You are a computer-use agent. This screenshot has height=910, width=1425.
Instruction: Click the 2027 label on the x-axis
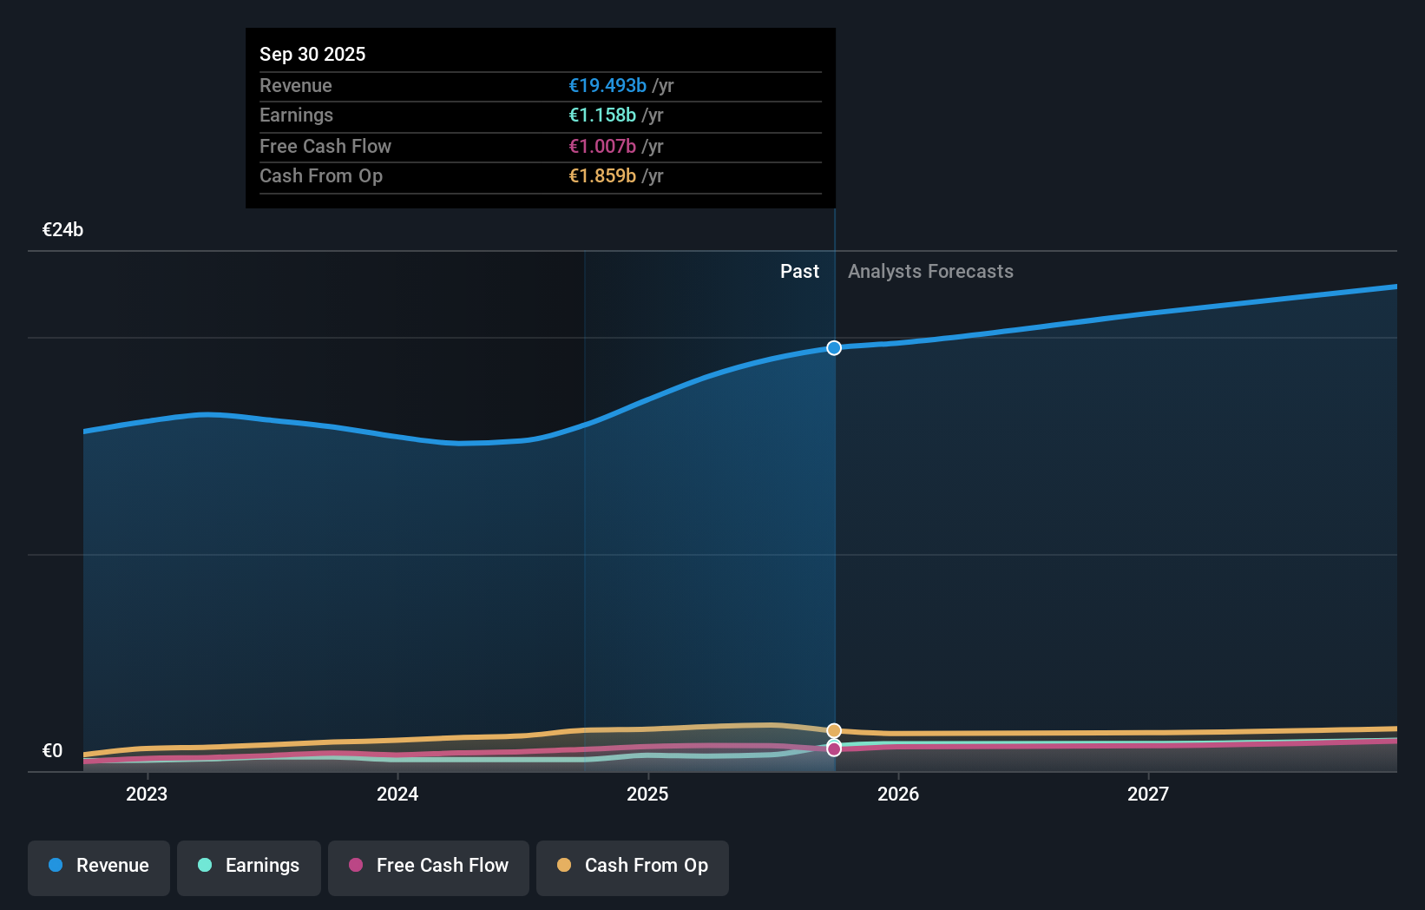(x=1149, y=794)
